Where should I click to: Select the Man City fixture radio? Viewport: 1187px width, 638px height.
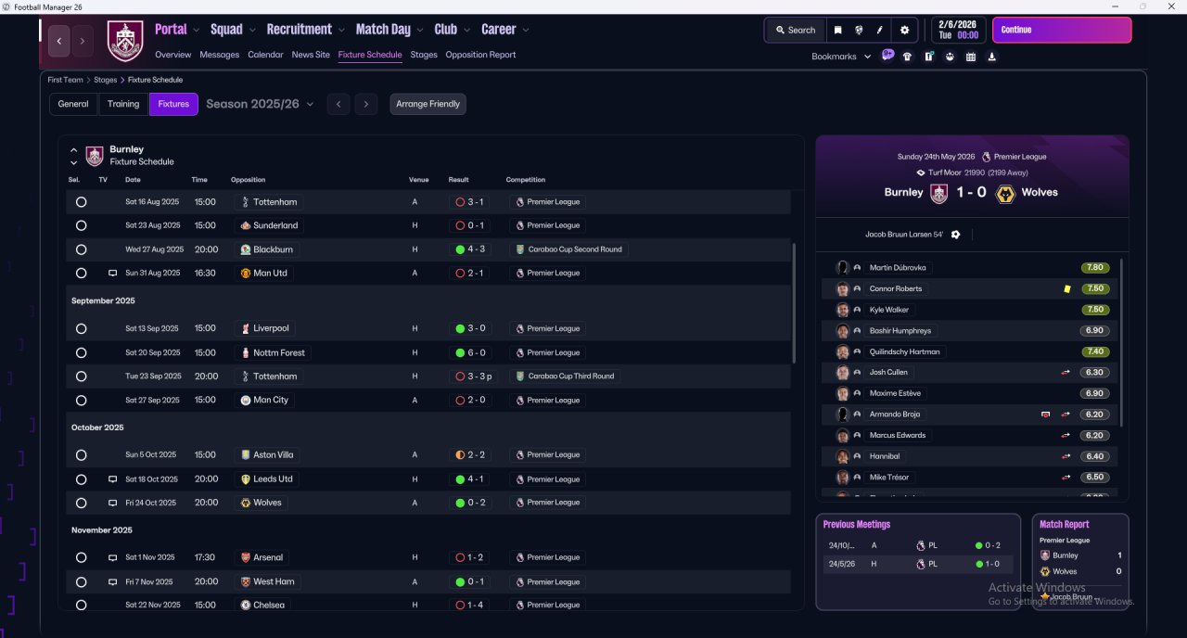[x=81, y=401]
